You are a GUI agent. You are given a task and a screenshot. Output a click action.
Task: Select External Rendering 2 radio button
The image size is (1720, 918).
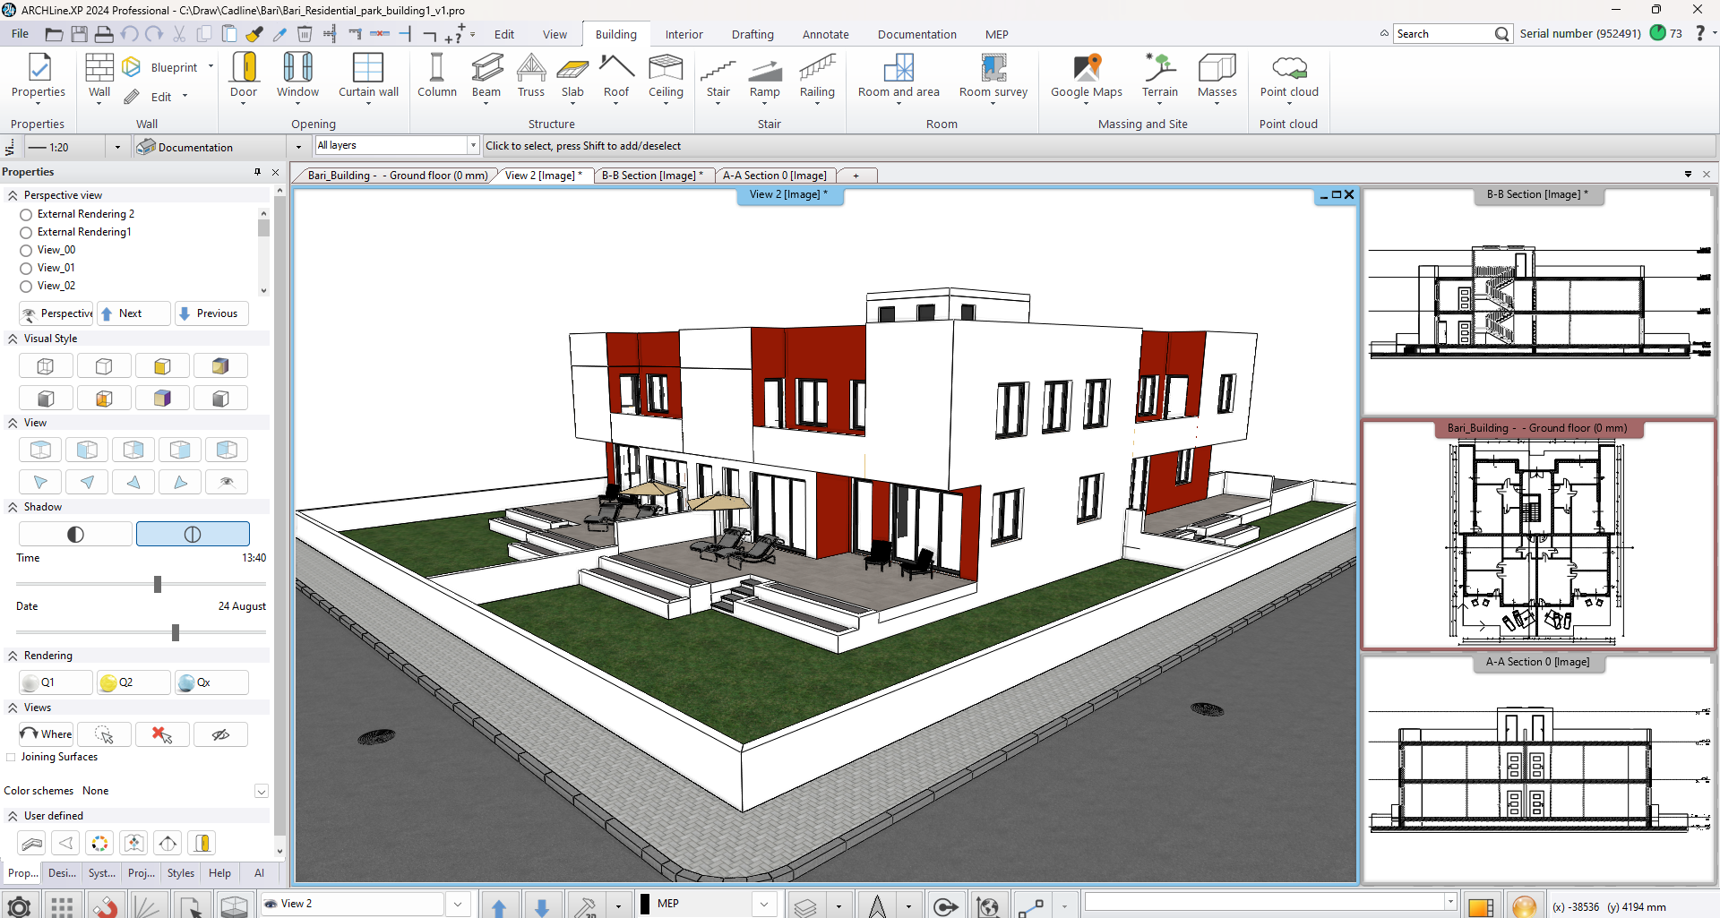pos(27,215)
